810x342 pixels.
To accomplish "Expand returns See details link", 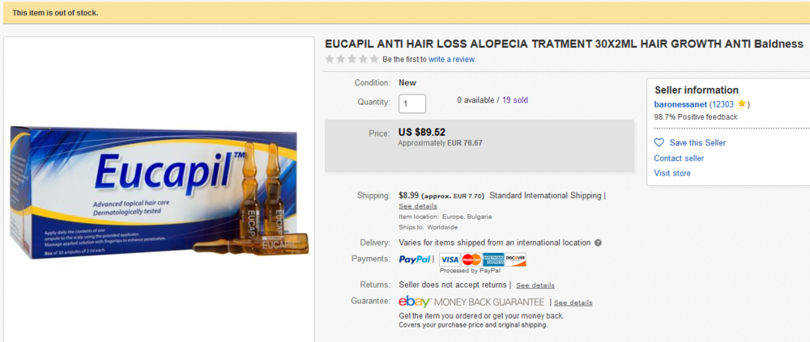I will pos(535,285).
